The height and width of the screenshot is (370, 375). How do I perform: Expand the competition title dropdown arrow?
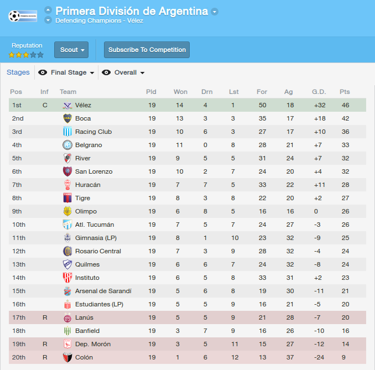pyautogui.click(x=215, y=12)
